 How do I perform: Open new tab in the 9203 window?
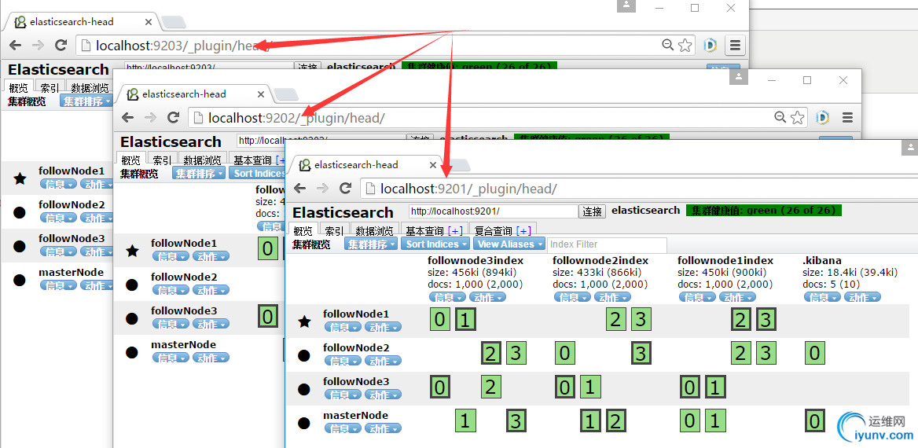(174, 22)
